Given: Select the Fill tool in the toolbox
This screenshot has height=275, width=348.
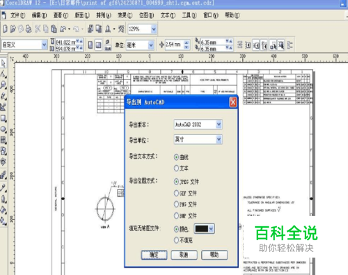Looking at the screenshot, I should (3, 210).
